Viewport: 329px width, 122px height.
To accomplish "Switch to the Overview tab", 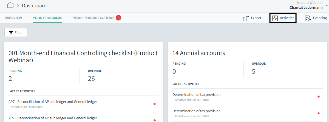I will point(13,18).
